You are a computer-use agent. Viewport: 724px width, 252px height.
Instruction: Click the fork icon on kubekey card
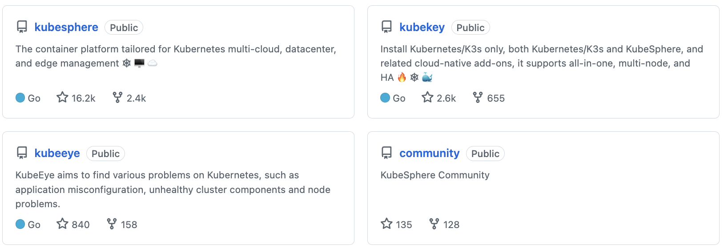(478, 97)
